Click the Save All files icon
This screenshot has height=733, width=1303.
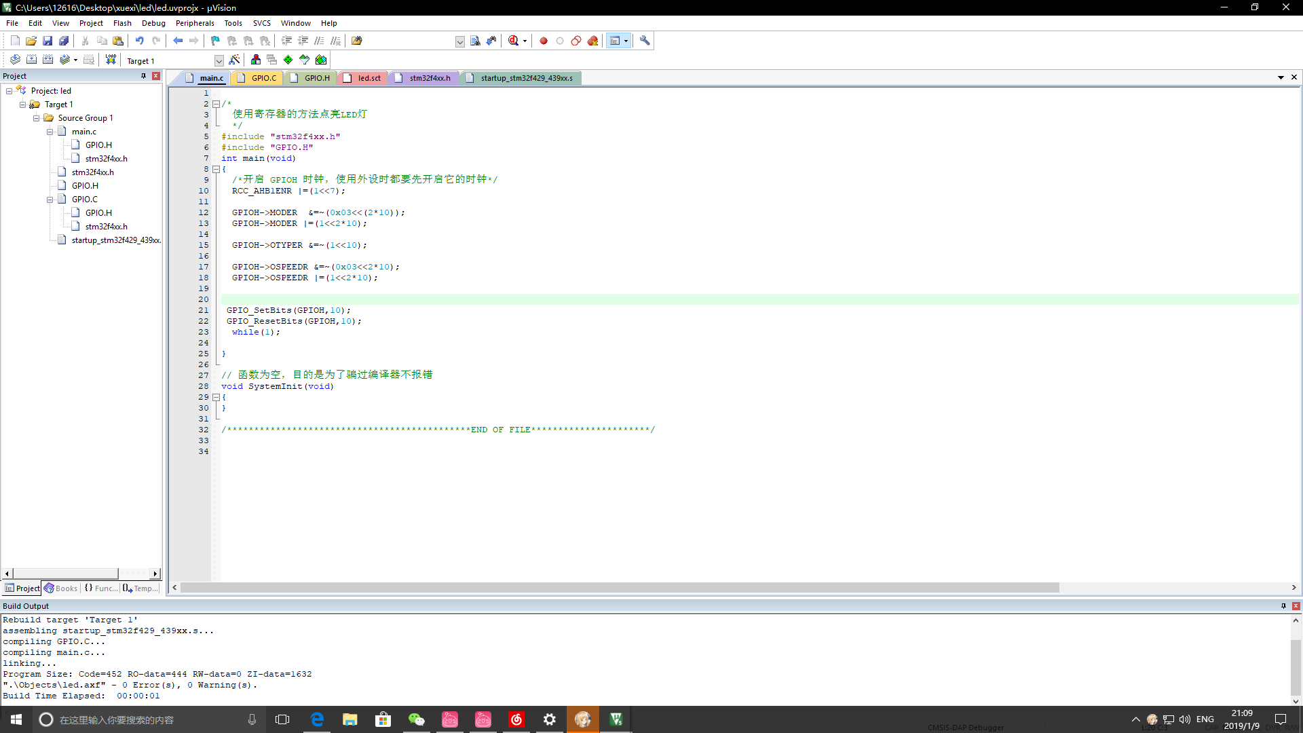coord(64,41)
